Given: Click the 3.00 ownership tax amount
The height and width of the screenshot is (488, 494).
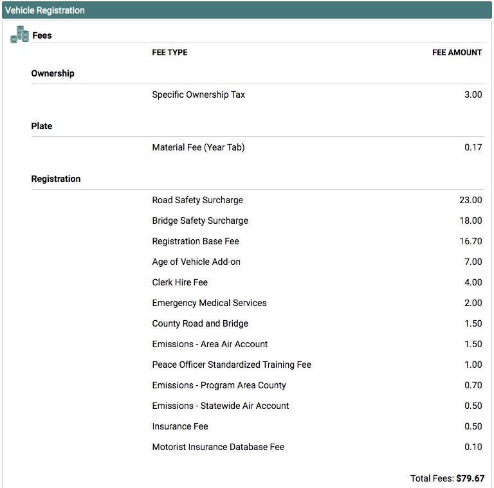Looking at the screenshot, I should (x=473, y=95).
